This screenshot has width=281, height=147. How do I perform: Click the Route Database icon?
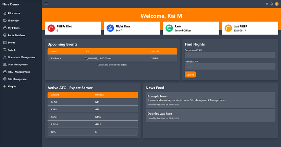point(5,35)
